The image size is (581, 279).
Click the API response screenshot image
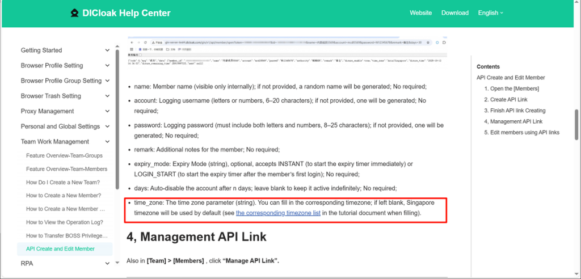click(288, 53)
